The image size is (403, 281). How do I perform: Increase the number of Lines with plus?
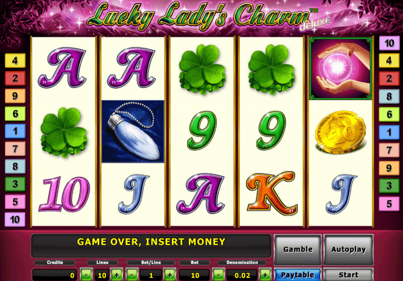click(117, 275)
